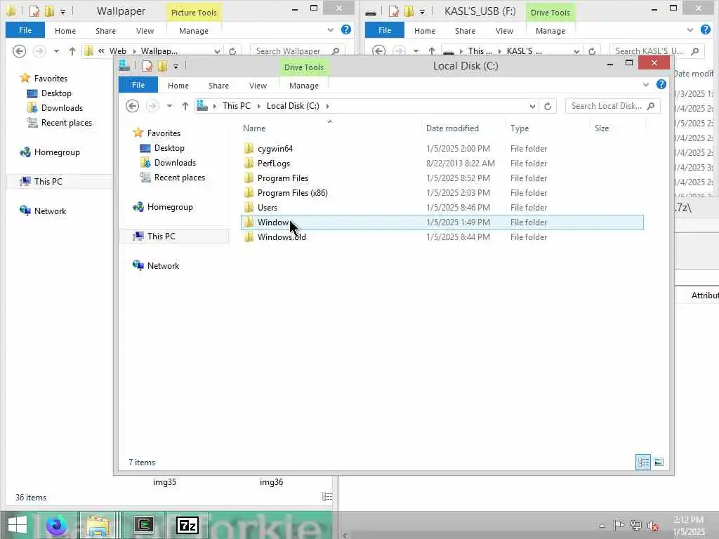
Task: Expand ribbon in Local Disk (C:) window
Action: click(646, 85)
